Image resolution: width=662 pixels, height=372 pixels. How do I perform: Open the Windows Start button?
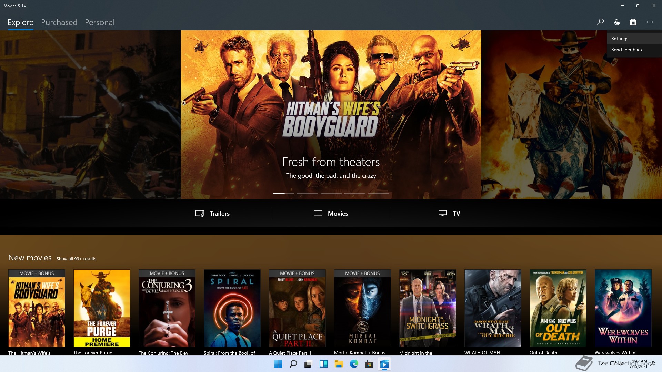coord(278,364)
